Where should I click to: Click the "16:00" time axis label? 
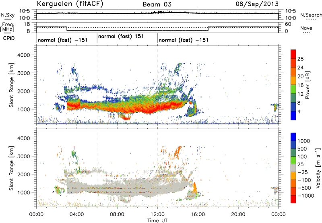coord(198,215)
